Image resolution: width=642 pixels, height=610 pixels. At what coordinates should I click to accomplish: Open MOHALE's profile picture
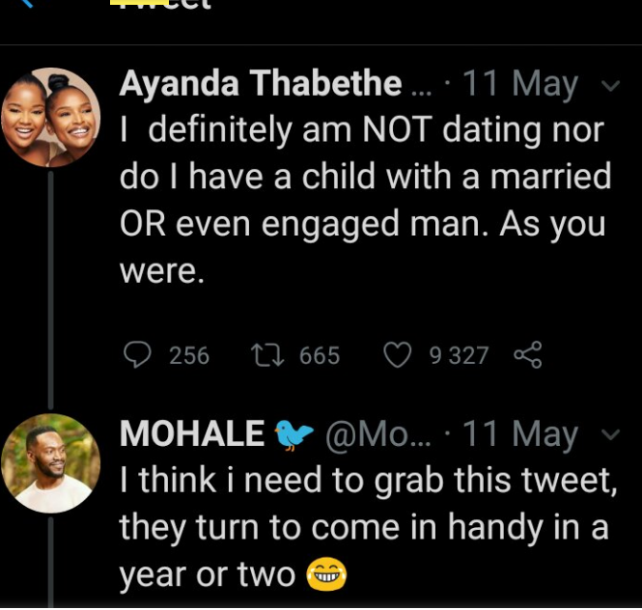pos(51,463)
